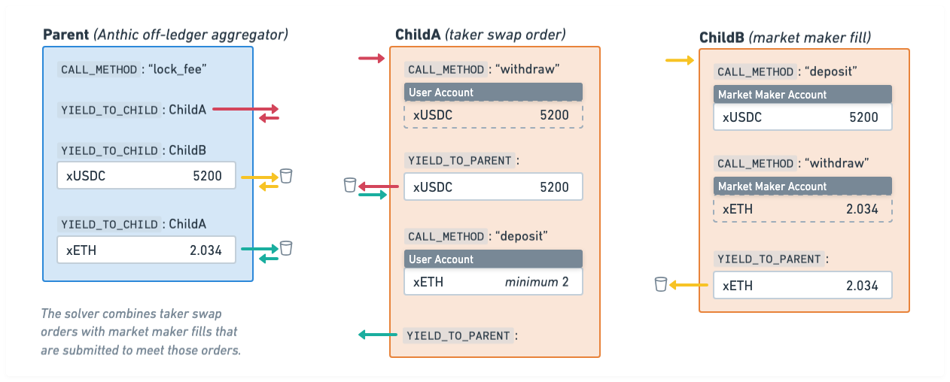Image resolution: width=950 pixels, height=382 pixels.
Task: Click the bucket icon left of ChildA's xUSDC yield
Action: (349, 185)
